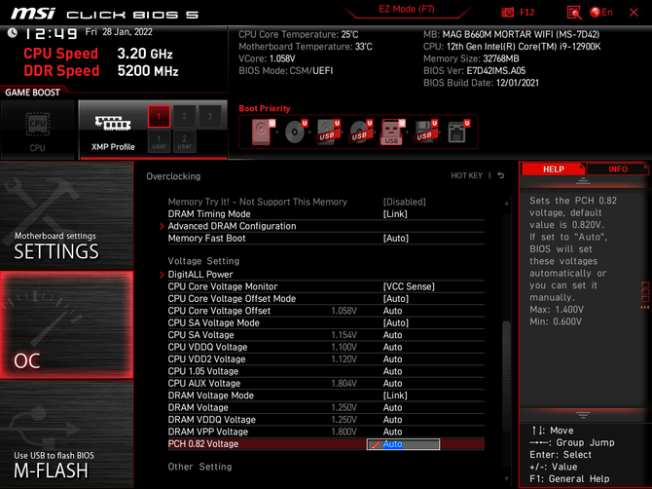Select the PCH 0.82 Voltage Auto input field
652x489 pixels.
(403, 444)
